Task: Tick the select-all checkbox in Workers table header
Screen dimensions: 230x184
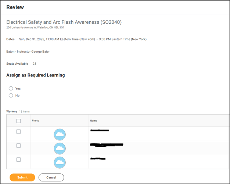Action: click(18, 121)
